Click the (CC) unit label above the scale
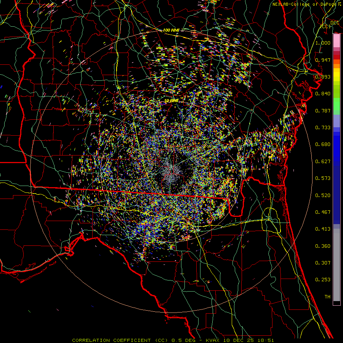 tap(325, 26)
